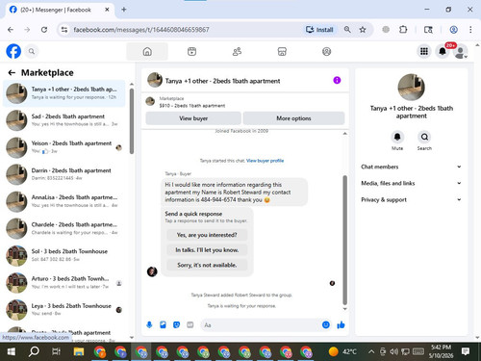Choose a sticker icon
The image size is (481, 361).
point(176,325)
